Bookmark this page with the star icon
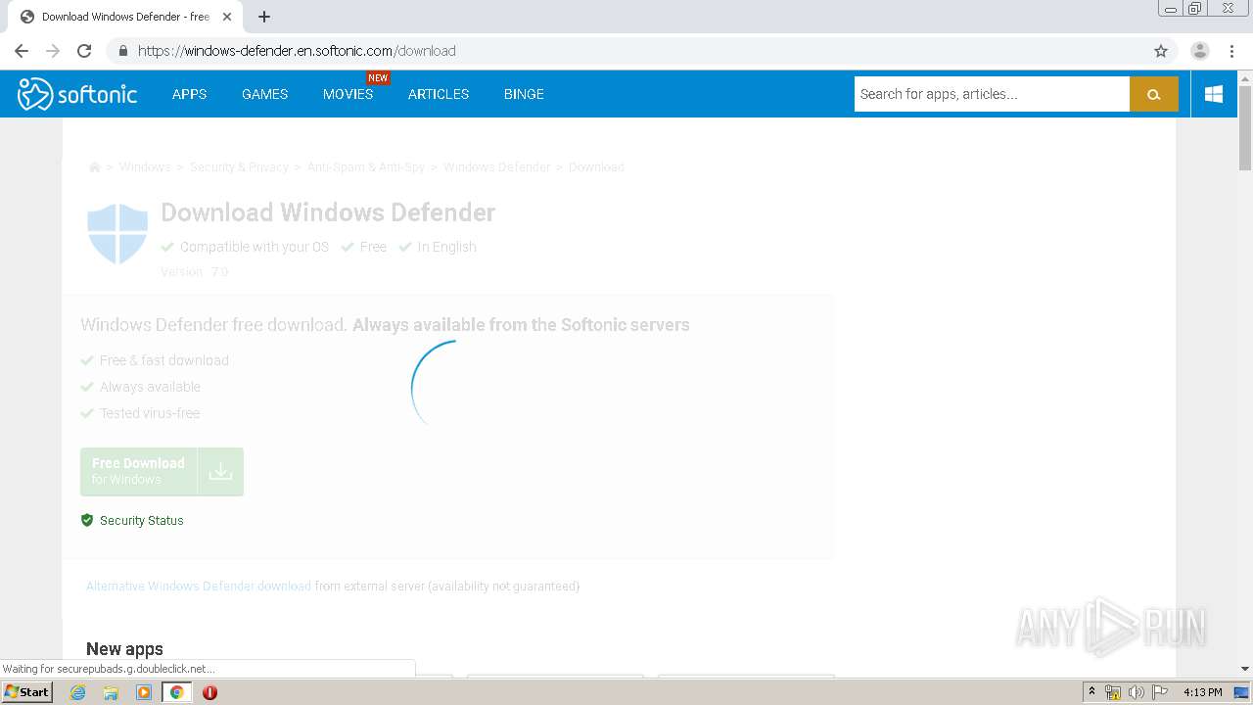Screen dimensions: 1253x705 [x=1161, y=51]
